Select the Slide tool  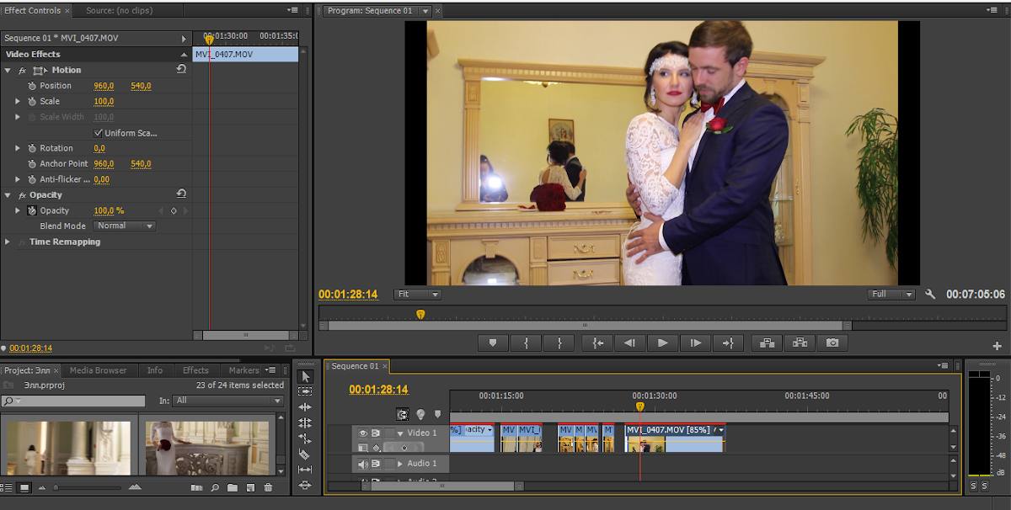306,486
